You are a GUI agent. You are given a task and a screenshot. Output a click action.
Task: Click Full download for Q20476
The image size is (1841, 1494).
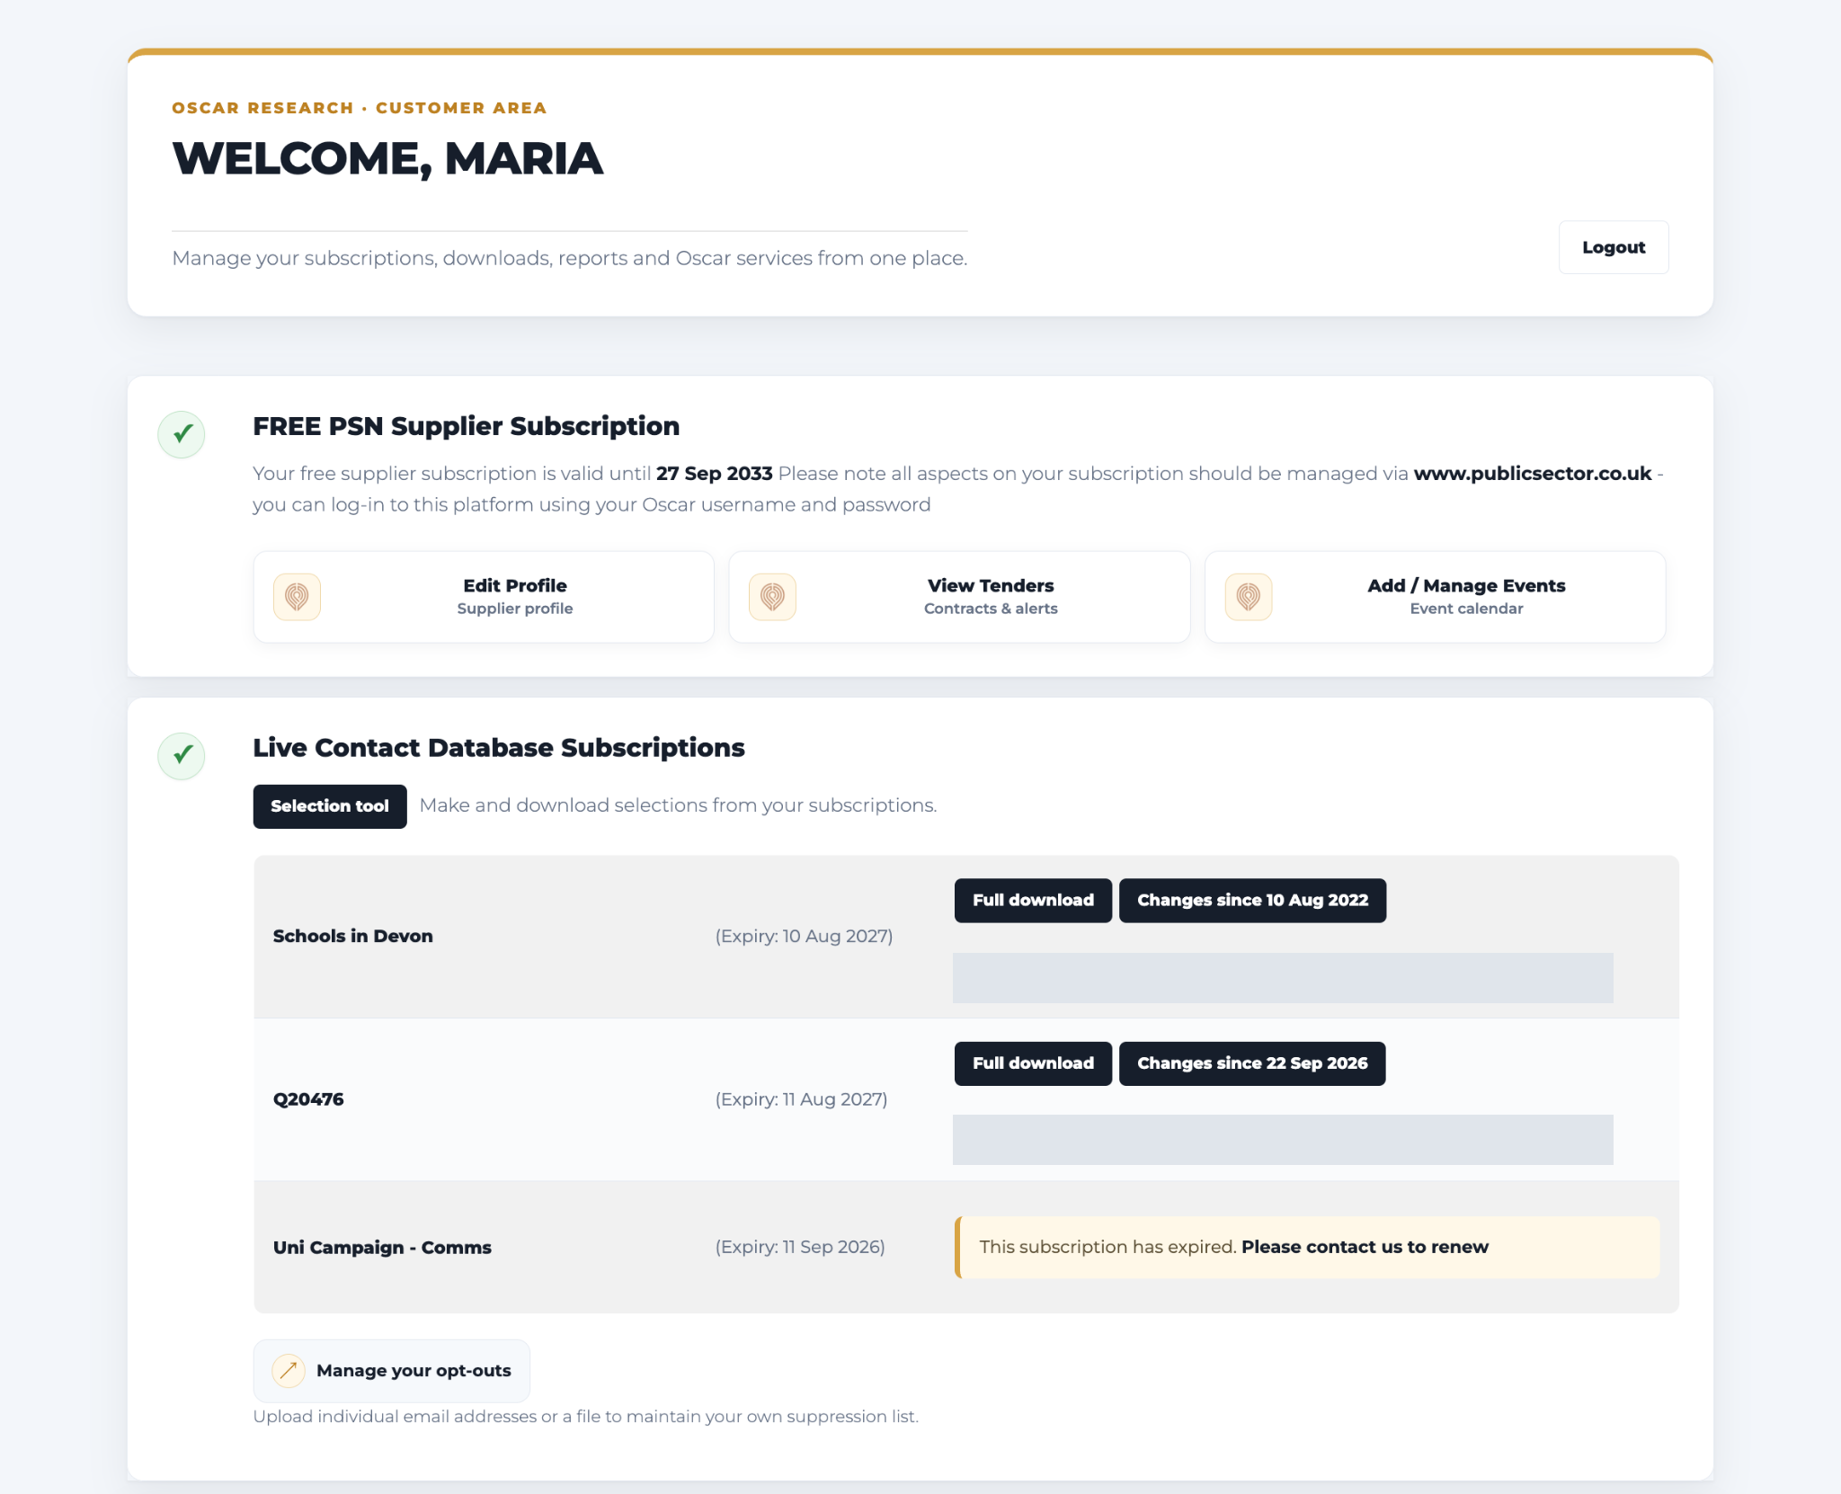(1033, 1063)
